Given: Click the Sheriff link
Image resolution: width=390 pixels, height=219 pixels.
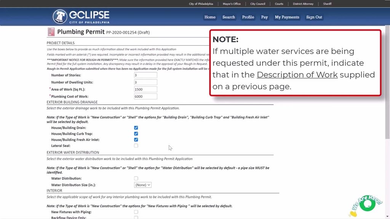Looking at the screenshot, I should pos(327,4).
